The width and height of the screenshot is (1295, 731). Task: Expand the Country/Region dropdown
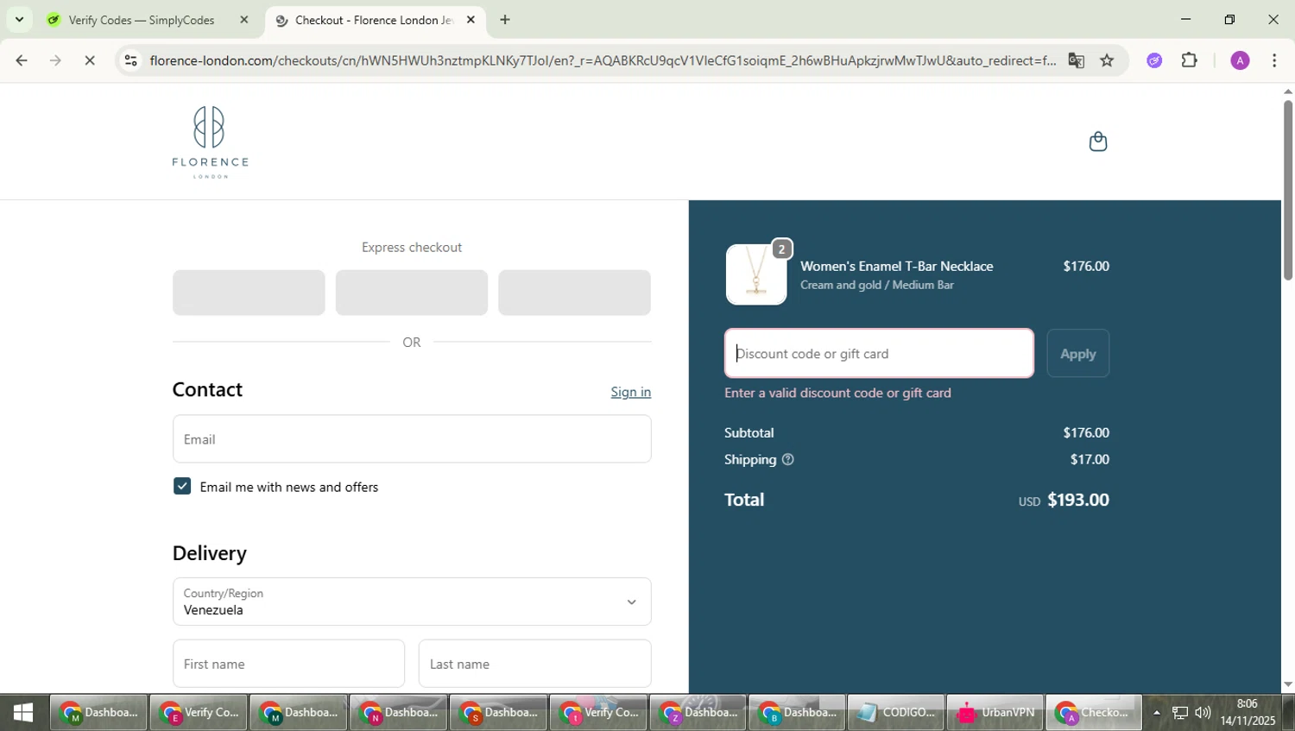click(412, 602)
